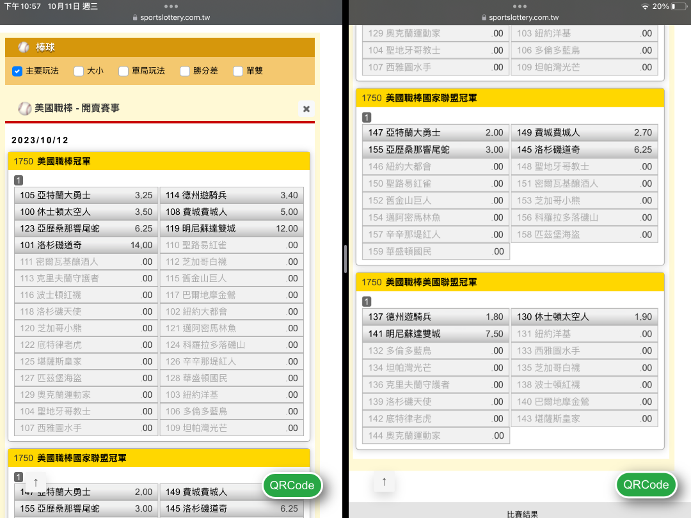691x518 pixels.
Task: Click the "1" badge under right 美國職棒美國聯盟冠軍
Action: (x=367, y=302)
